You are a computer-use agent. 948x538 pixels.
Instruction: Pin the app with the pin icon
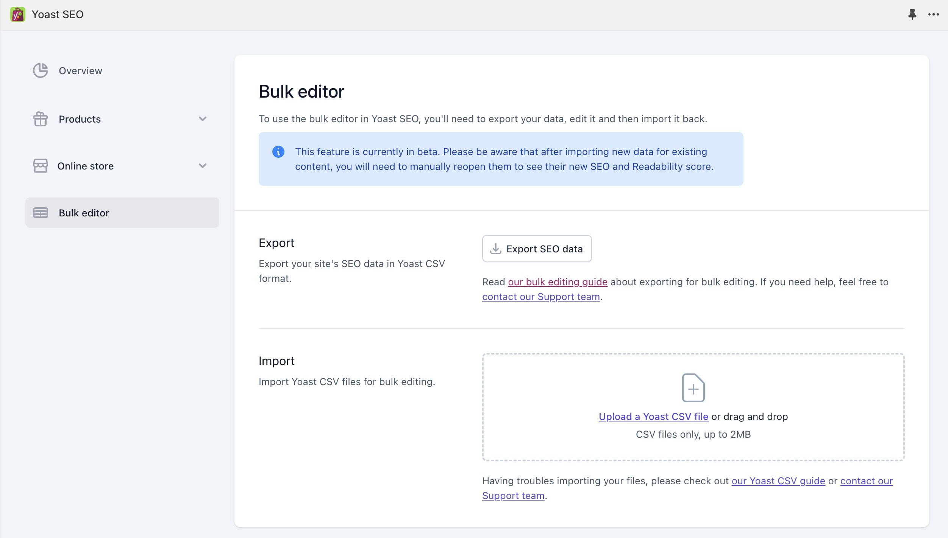[912, 14]
